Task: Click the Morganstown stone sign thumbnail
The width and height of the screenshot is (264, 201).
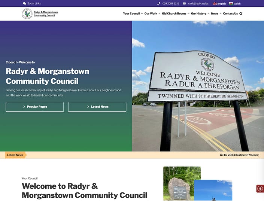Action: (x=178, y=183)
